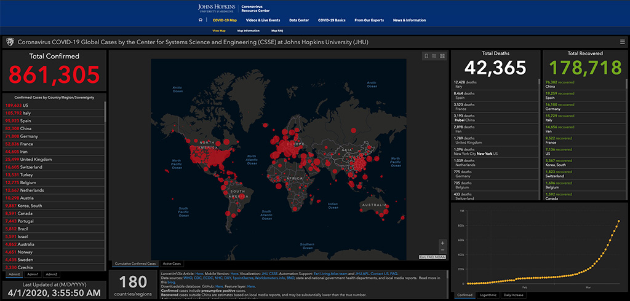Select the Map FAQ sub-navigation item

tap(277, 31)
